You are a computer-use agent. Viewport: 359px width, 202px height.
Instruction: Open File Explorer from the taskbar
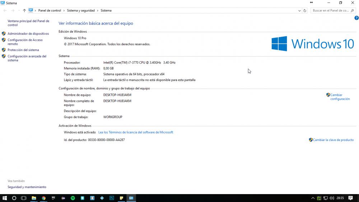point(34,198)
